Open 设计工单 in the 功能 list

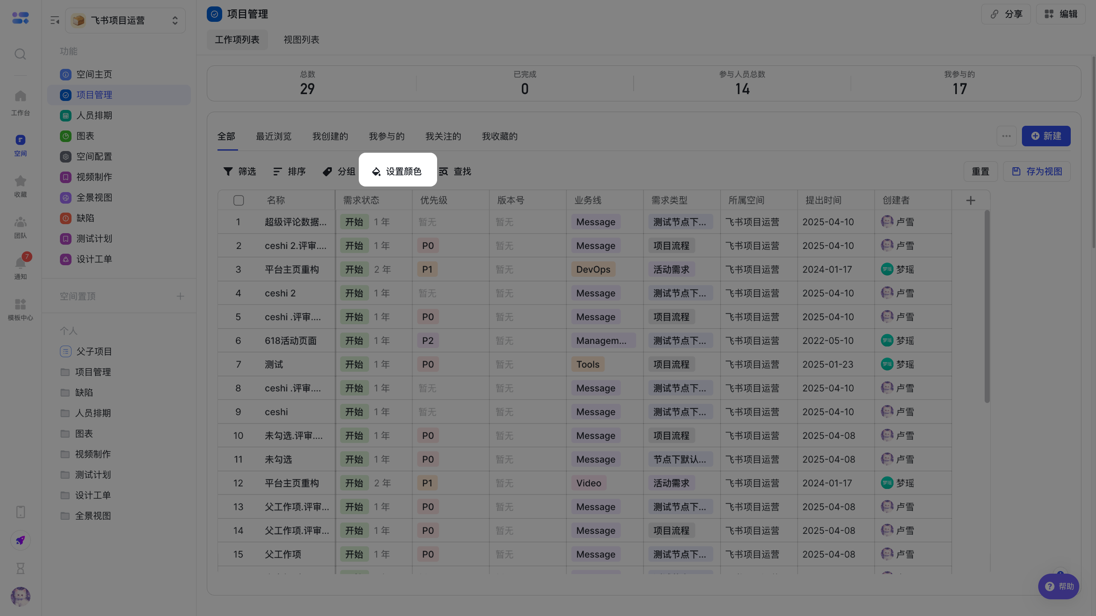point(119,259)
